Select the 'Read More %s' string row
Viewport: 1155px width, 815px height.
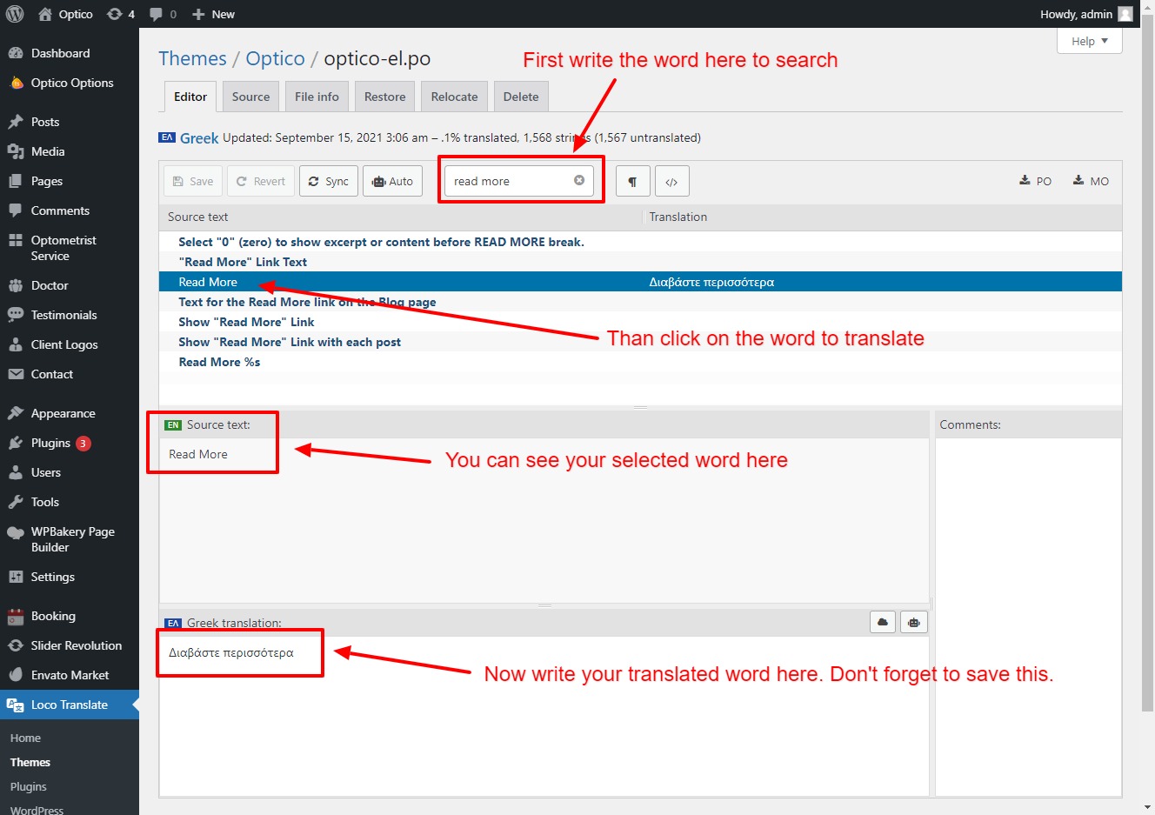[640, 362]
